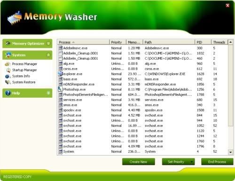Image resolution: width=235 pixels, height=181 pixels.
Task: Click the Startup Manager icon
Action: click(x=8, y=70)
